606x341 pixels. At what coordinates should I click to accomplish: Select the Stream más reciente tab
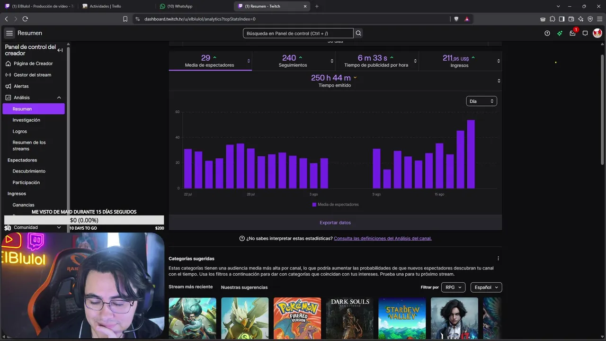(190, 287)
